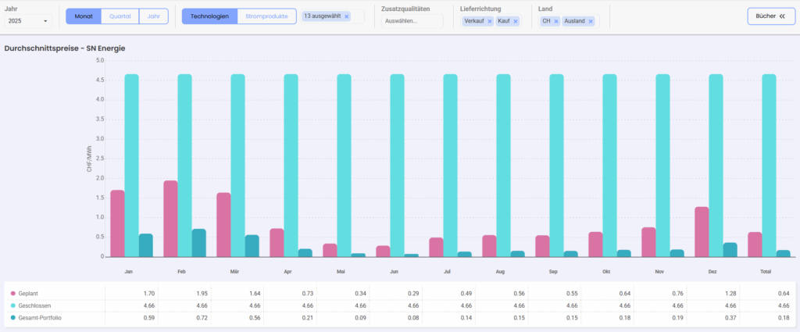
Task: Click the cyan Geschlossen bar for Total
Action: tap(769, 166)
